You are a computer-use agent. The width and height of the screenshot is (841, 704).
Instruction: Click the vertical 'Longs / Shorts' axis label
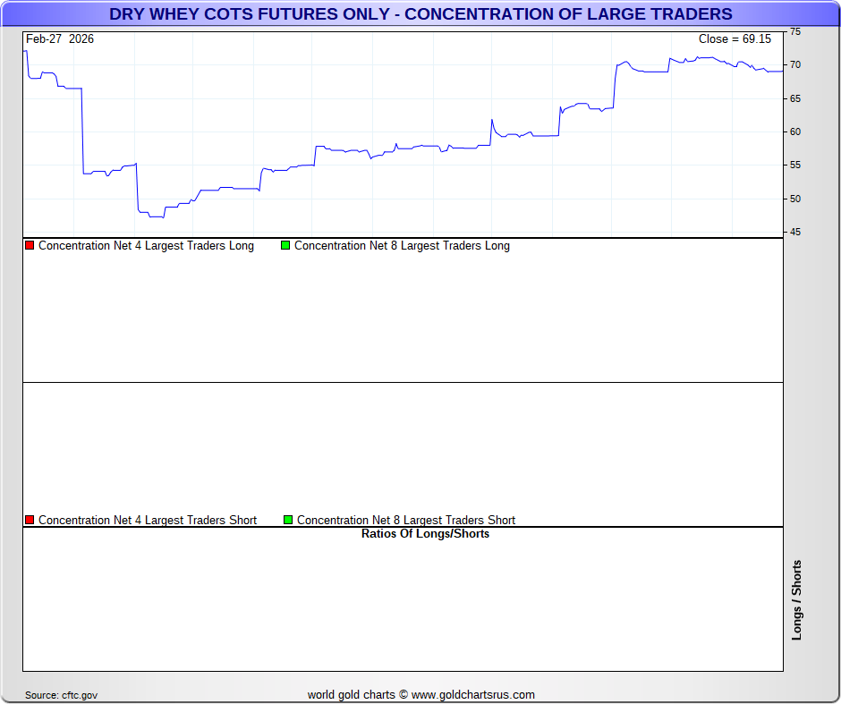click(797, 599)
